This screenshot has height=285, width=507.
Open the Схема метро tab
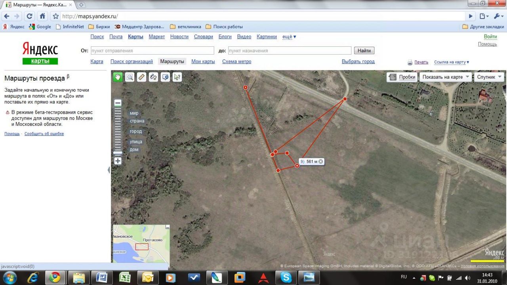pos(236,62)
